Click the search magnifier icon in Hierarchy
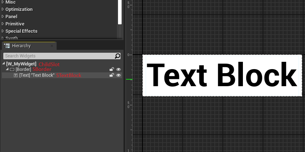The height and width of the screenshot is (152, 305). [117, 56]
